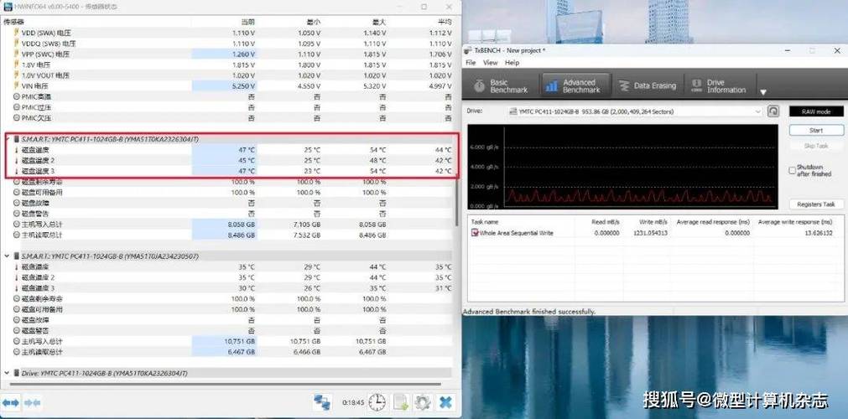
Task: Click the Average write response (ms) header
Action: click(x=795, y=222)
